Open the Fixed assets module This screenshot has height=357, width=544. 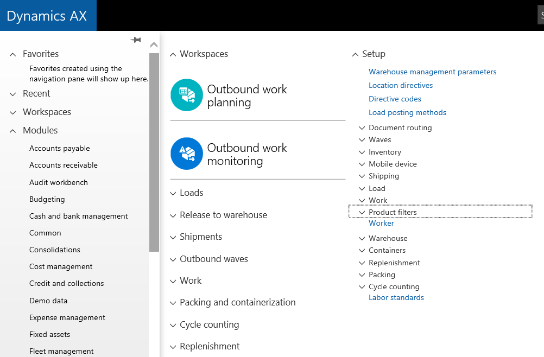[49, 334]
